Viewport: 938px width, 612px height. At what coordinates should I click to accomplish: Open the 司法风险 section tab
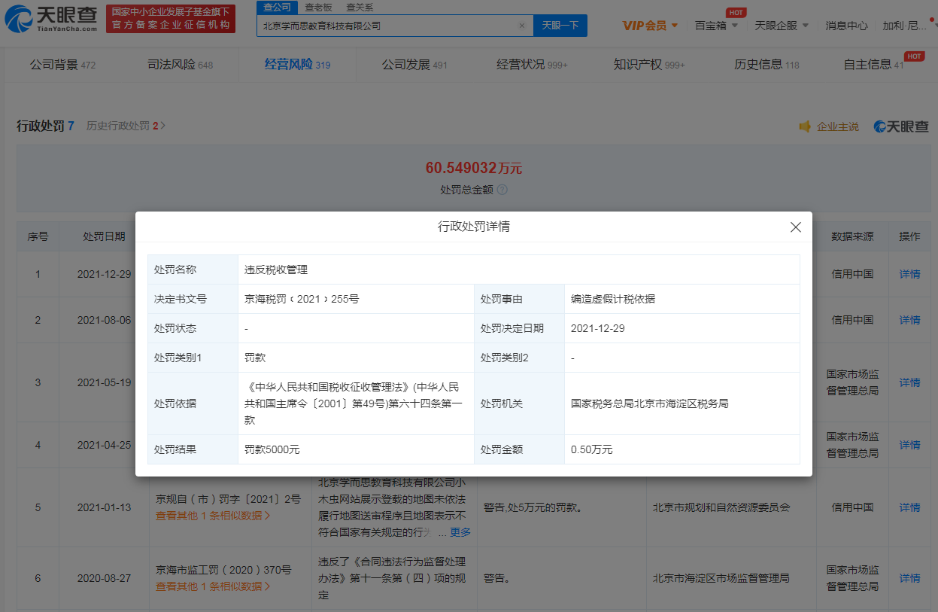point(180,65)
